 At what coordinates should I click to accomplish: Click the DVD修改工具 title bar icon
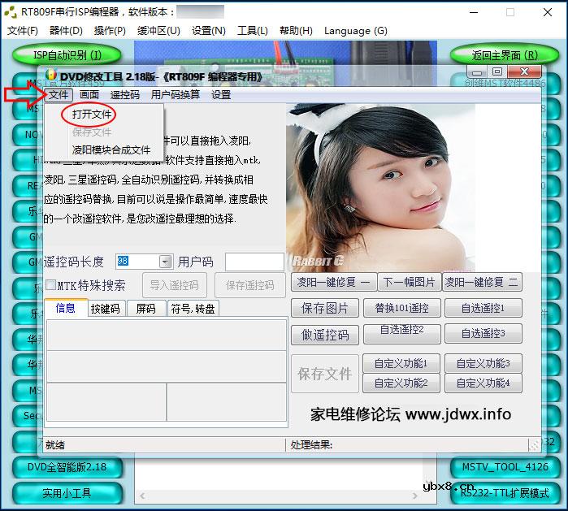point(51,75)
